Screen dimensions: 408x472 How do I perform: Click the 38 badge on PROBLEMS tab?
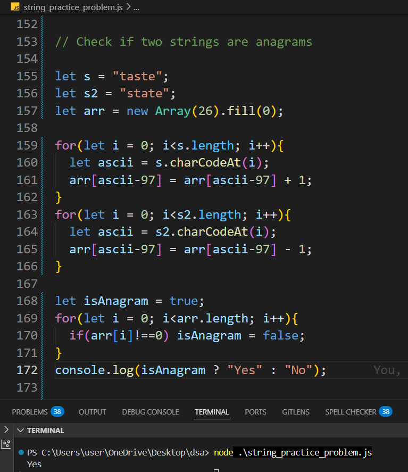57,411
